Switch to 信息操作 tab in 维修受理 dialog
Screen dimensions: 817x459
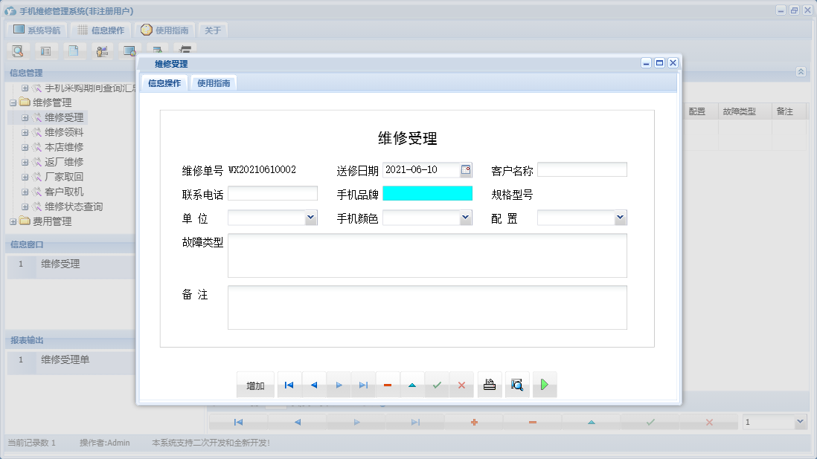click(164, 83)
